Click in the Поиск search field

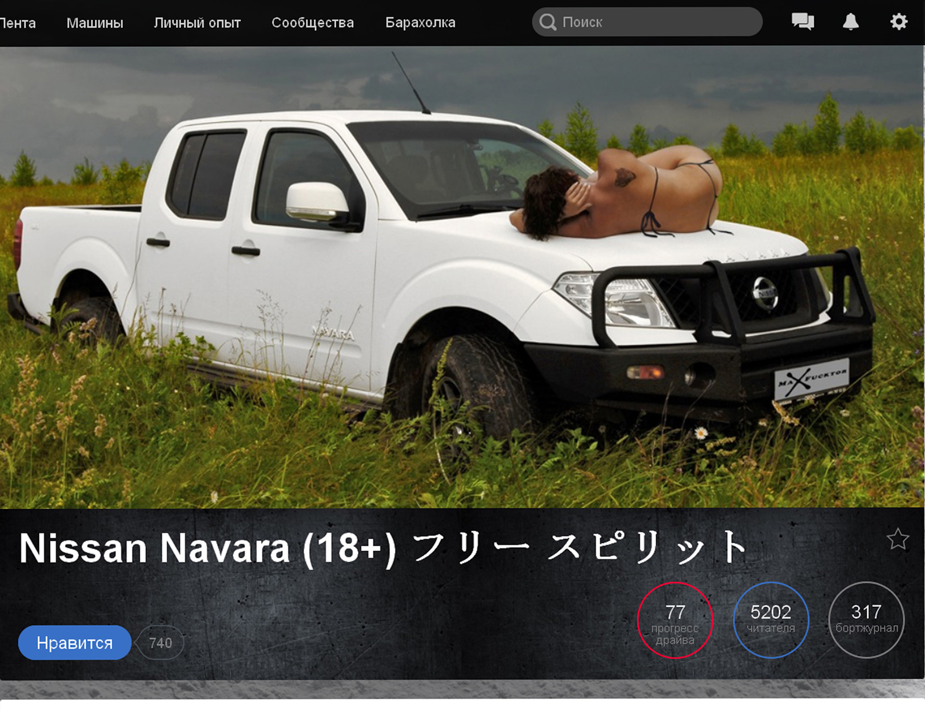pos(647,22)
